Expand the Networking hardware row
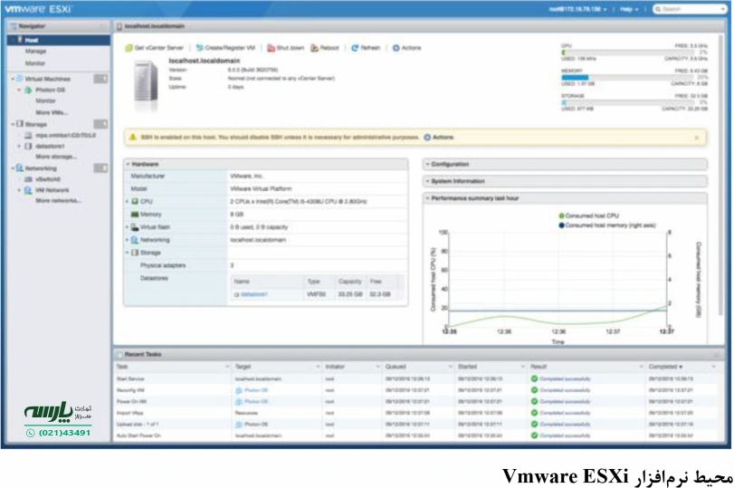Screen dimensions: 734x488 (127, 240)
